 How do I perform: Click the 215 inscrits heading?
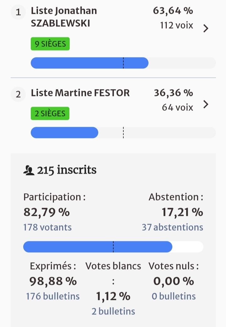tap(67, 170)
